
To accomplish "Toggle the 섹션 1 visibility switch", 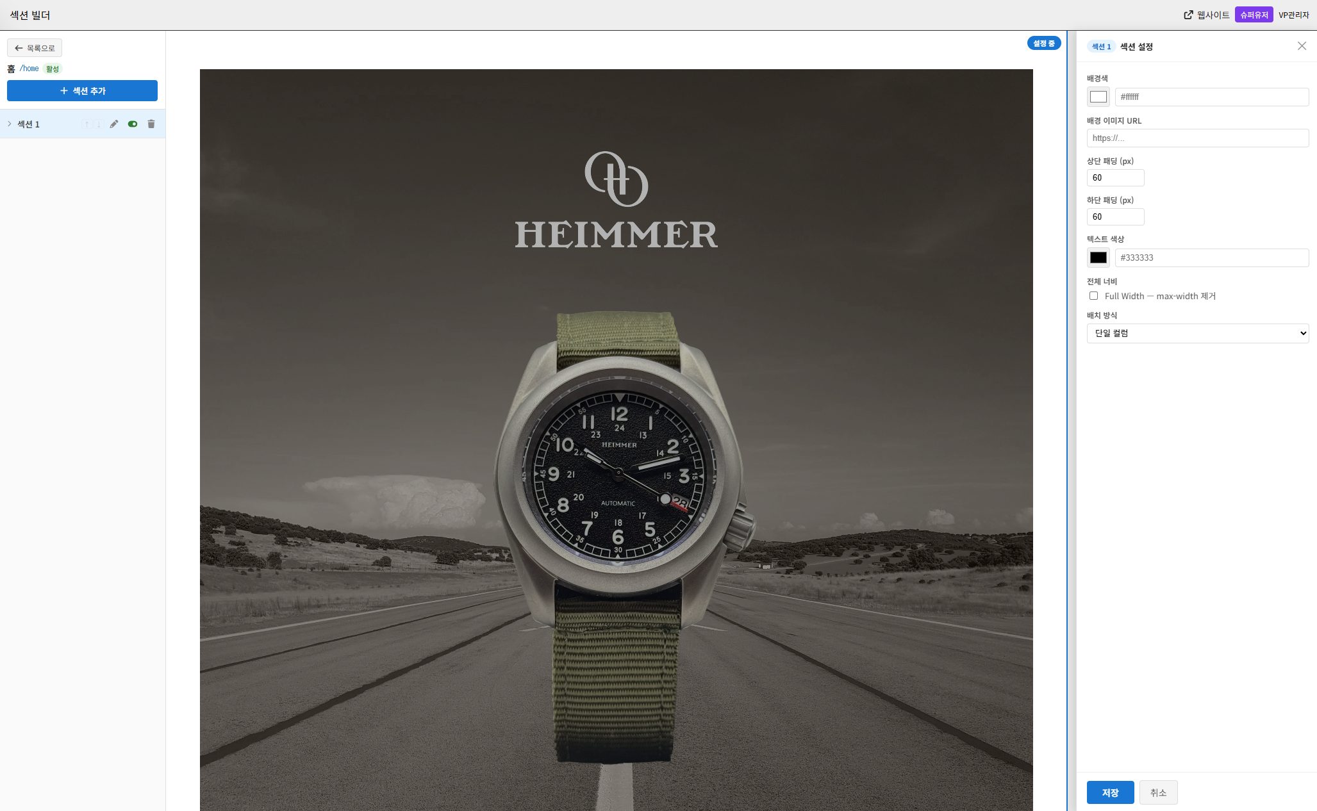I will (x=133, y=124).
